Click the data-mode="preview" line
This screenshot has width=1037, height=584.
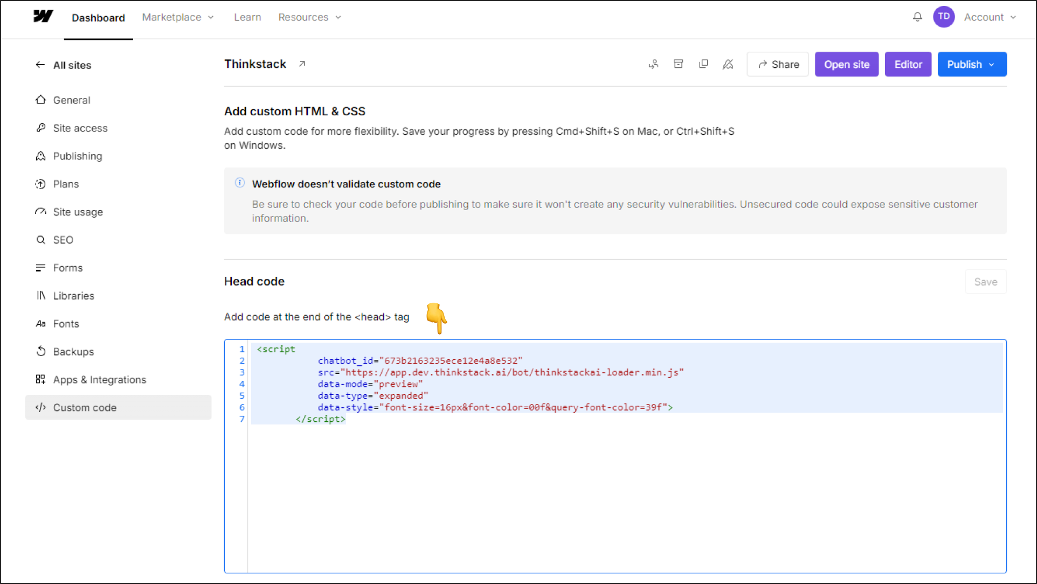[x=370, y=384]
